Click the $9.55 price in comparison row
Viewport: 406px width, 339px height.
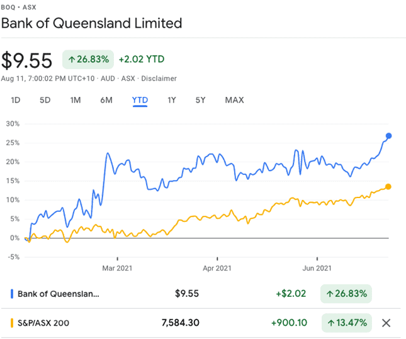pos(187,294)
